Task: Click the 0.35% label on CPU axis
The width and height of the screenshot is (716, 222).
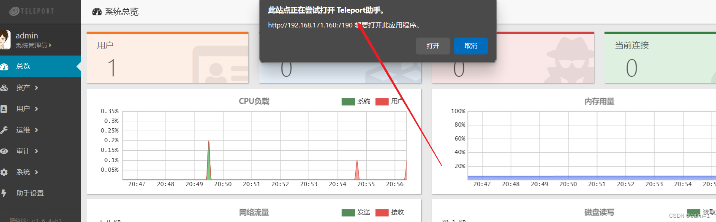Action: coord(110,111)
